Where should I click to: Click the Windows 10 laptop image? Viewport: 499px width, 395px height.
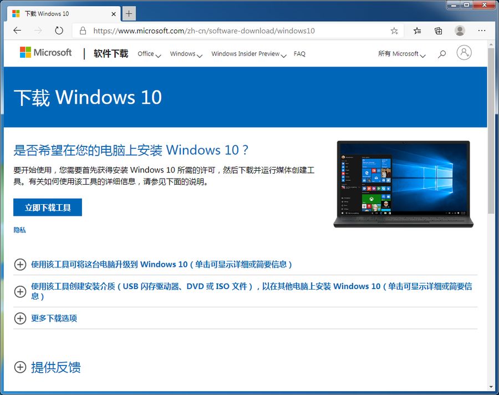(x=403, y=184)
